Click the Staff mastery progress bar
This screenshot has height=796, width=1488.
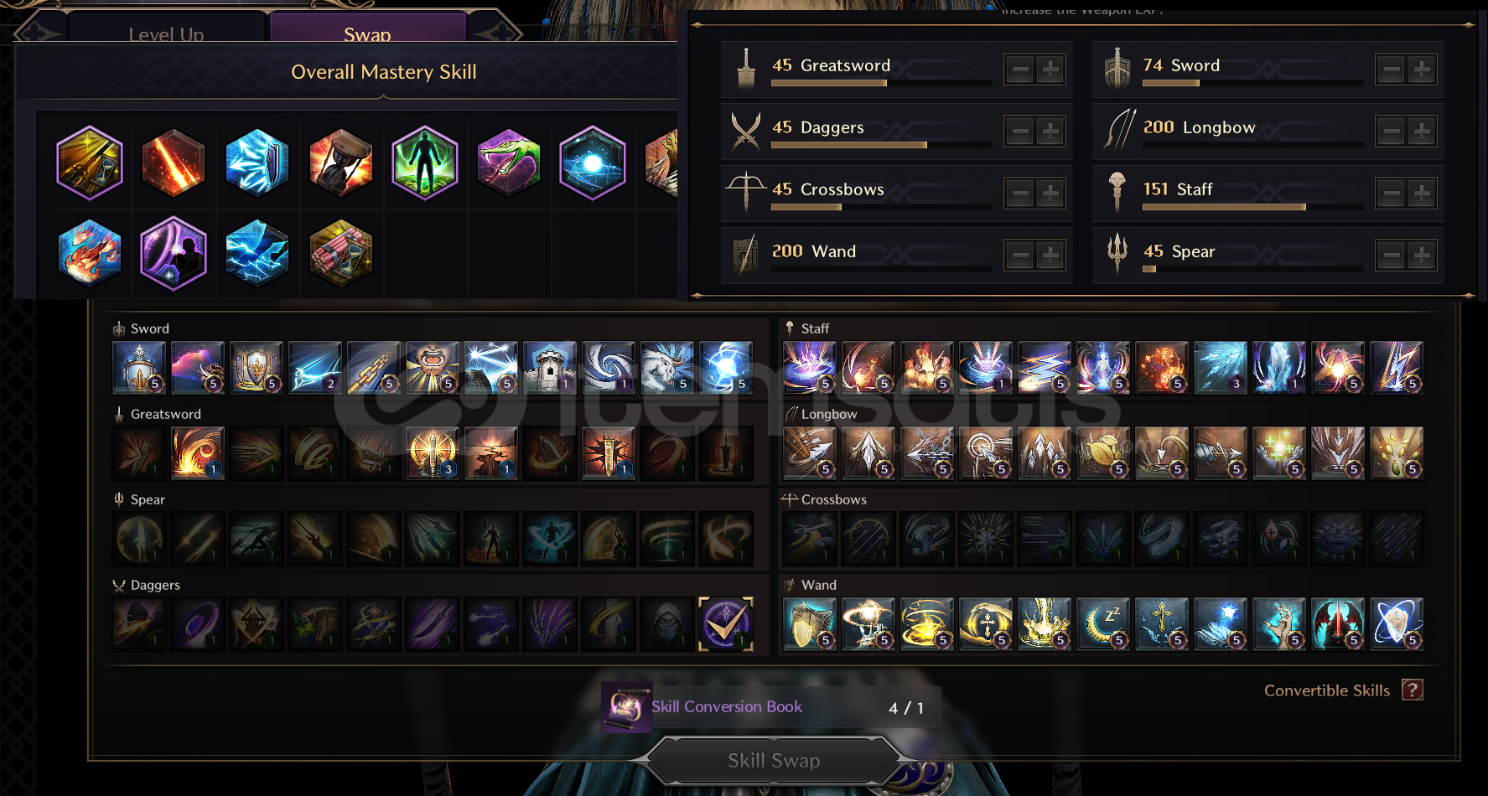(x=1253, y=207)
